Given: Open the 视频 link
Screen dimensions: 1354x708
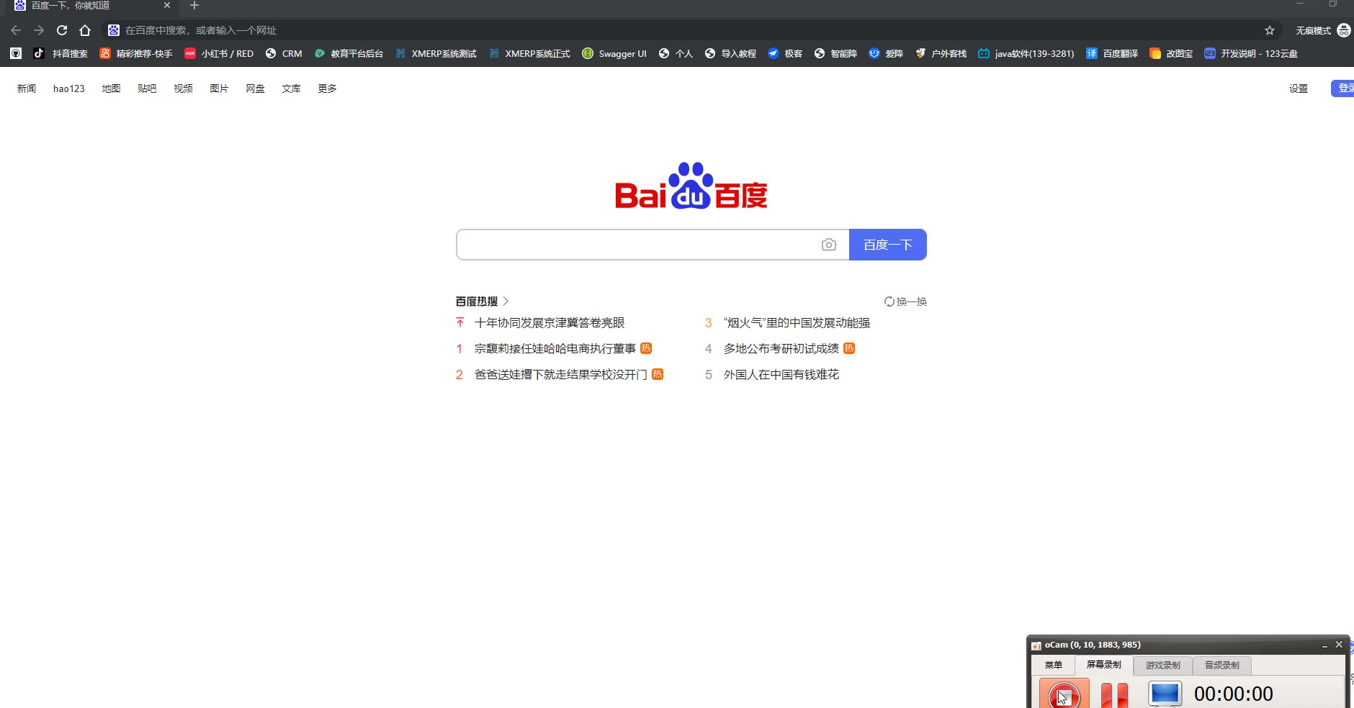Looking at the screenshot, I should pos(183,88).
